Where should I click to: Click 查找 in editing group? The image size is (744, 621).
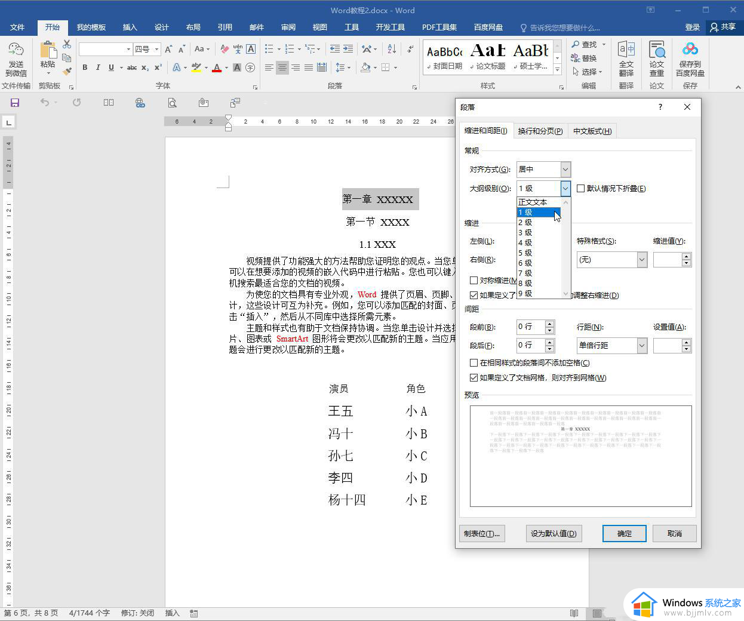tap(585, 44)
